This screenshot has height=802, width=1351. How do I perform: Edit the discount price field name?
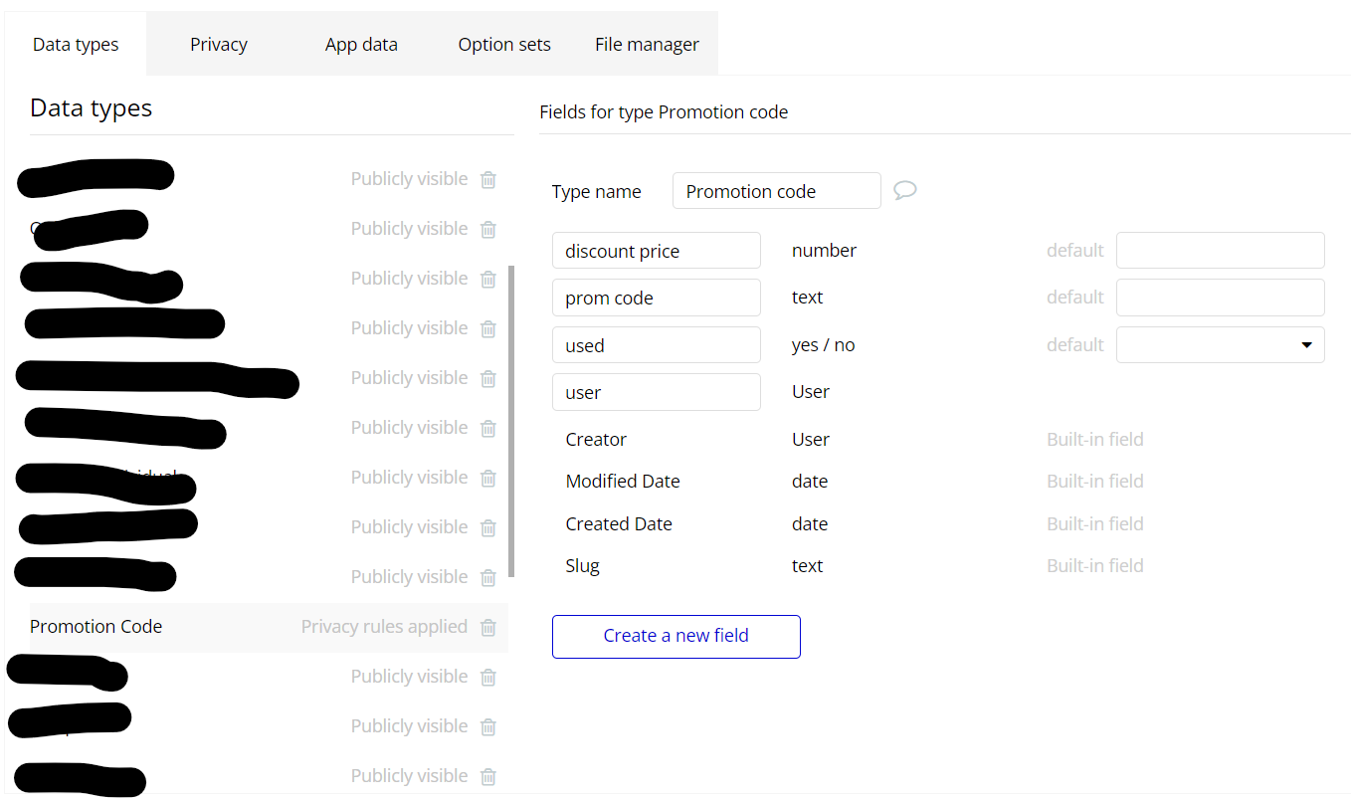coord(656,251)
